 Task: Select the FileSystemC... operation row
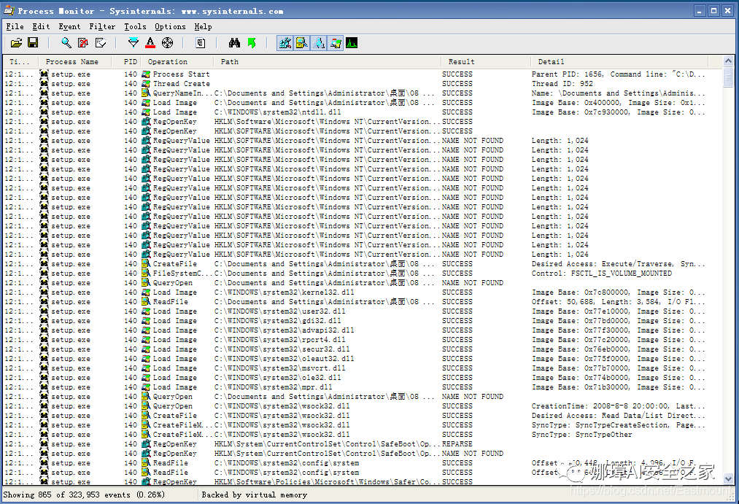(x=363, y=274)
